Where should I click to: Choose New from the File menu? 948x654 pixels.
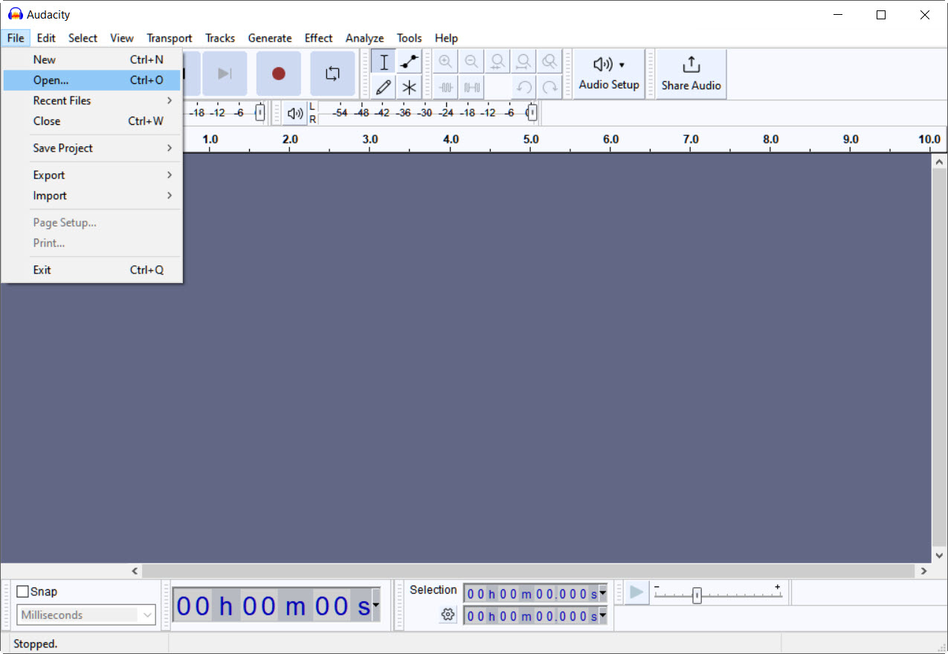91,59
